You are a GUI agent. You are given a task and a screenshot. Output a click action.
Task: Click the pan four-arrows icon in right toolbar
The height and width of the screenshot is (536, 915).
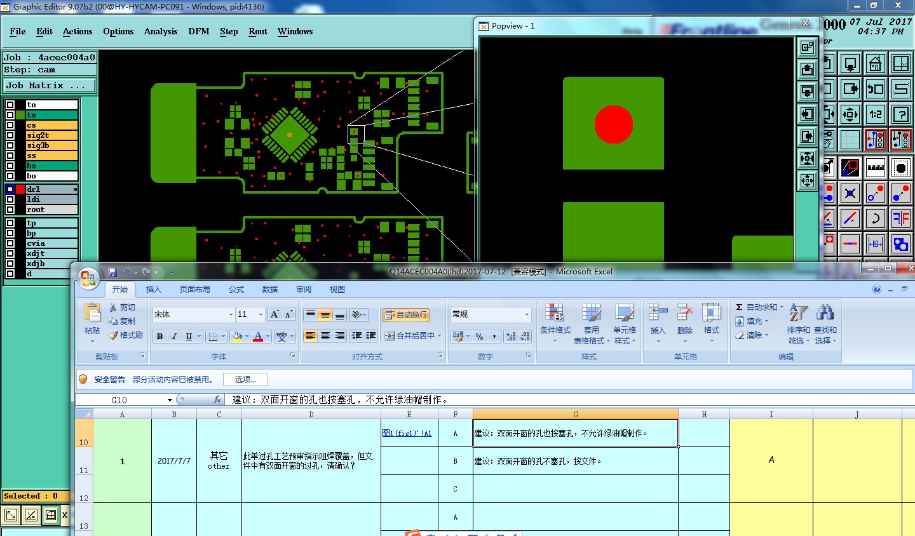click(x=850, y=114)
